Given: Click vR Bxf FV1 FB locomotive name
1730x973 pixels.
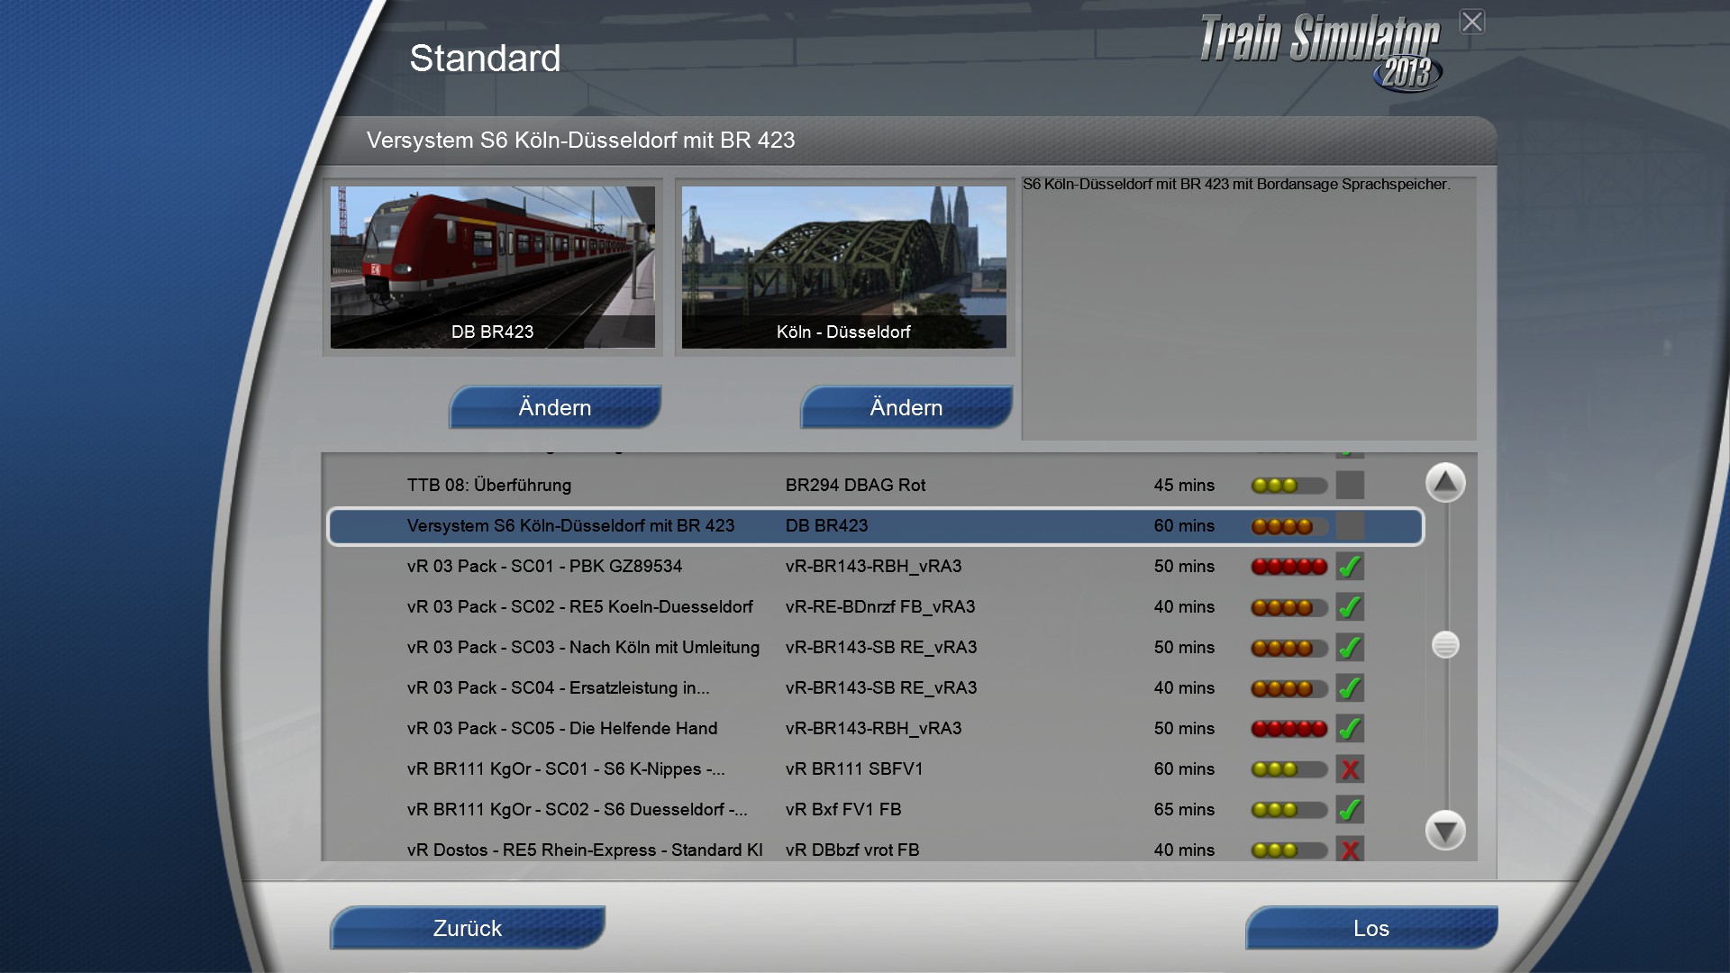Looking at the screenshot, I should click(x=843, y=810).
